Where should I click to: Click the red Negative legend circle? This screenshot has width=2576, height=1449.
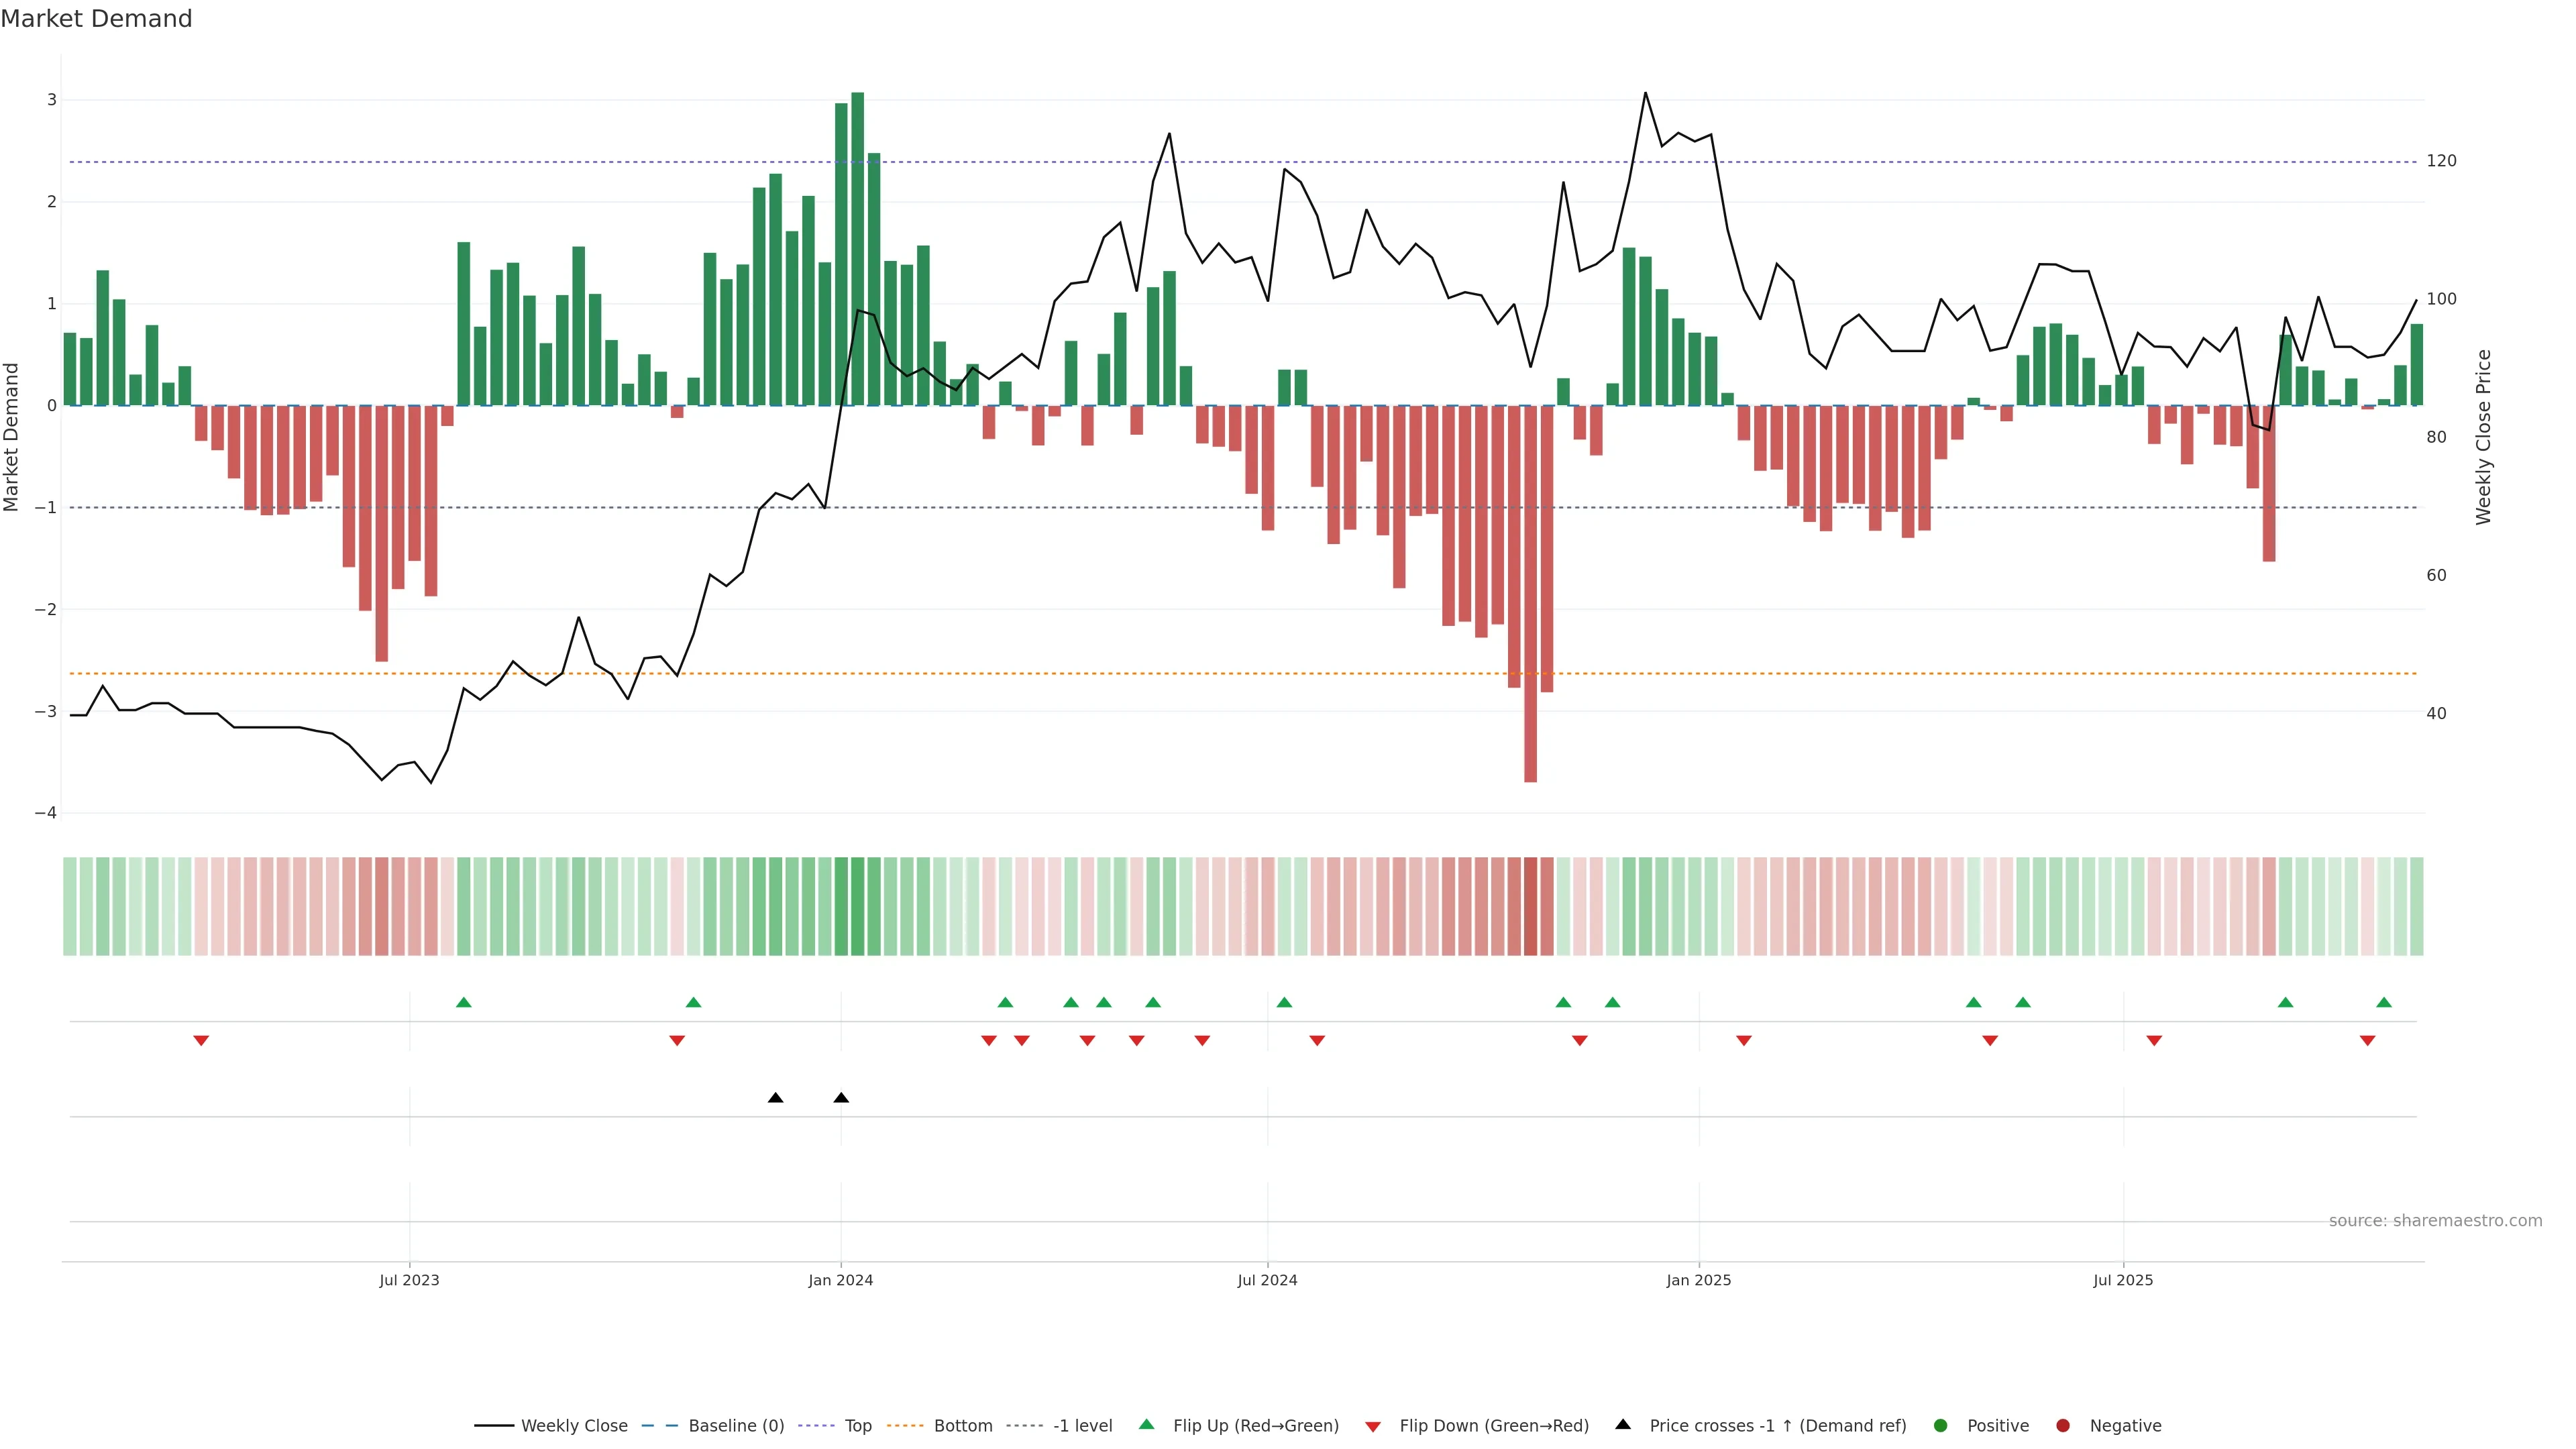[2063, 1426]
